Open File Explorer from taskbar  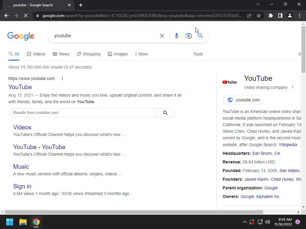23,222
